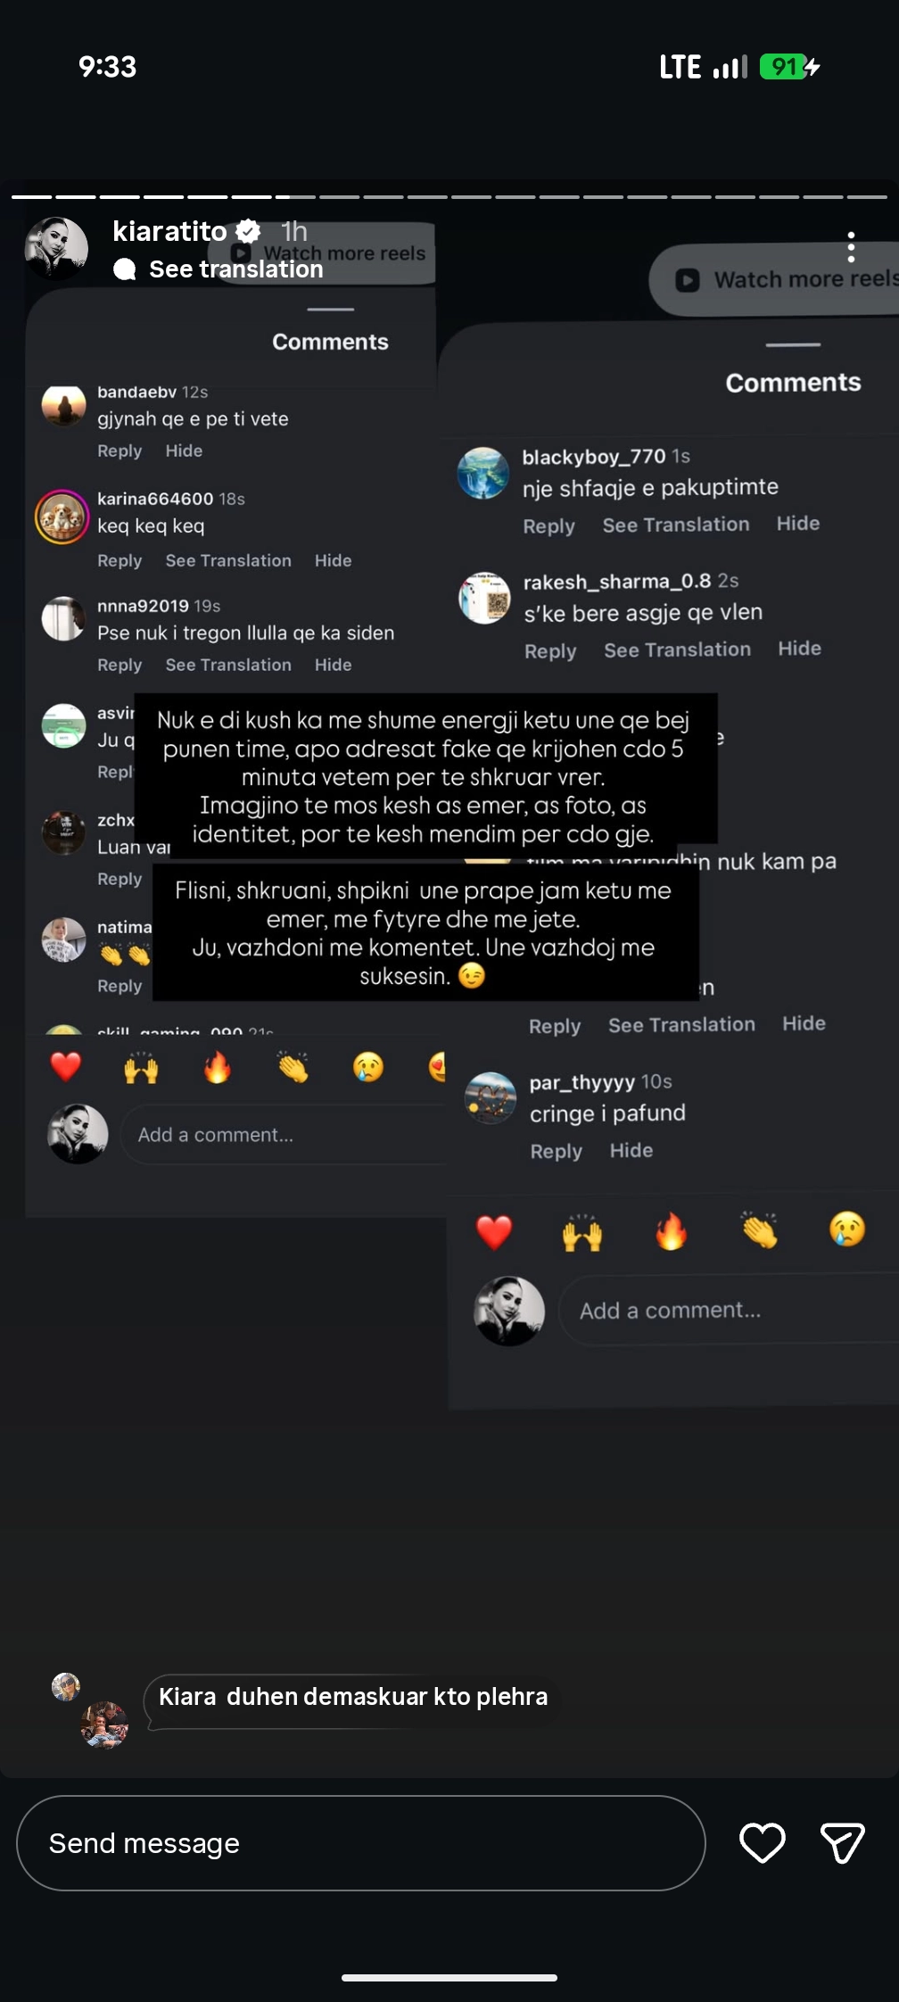899x2002 pixels.
Task: Tap See translation under kiaratito
Action: click(x=235, y=269)
